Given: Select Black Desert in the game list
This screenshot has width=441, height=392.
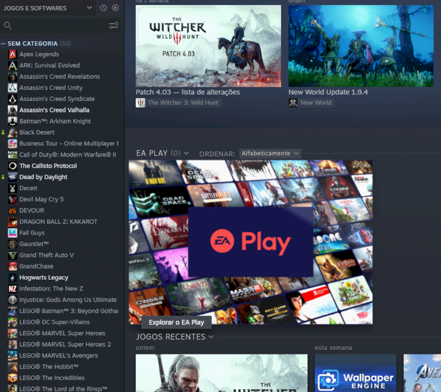Looking at the screenshot, I should tap(36, 132).
